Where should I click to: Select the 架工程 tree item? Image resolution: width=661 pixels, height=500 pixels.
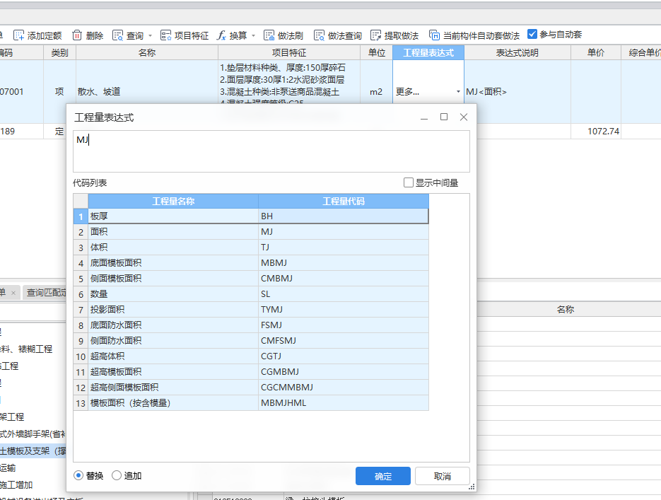(x=12, y=417)
